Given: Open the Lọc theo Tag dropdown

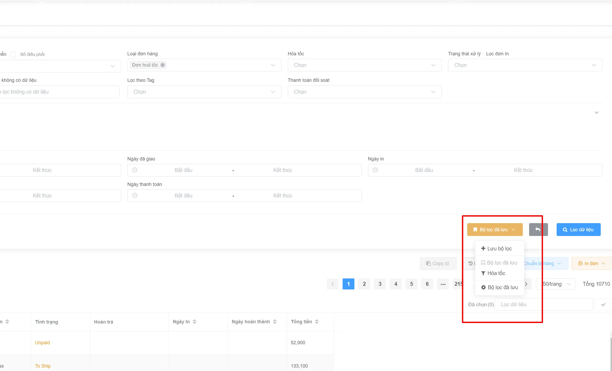Looking at the screenshot, I should [x=204, y=92].
